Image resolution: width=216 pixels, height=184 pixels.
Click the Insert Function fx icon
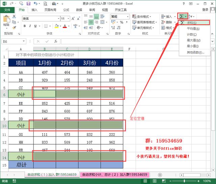tap(56, 41)
